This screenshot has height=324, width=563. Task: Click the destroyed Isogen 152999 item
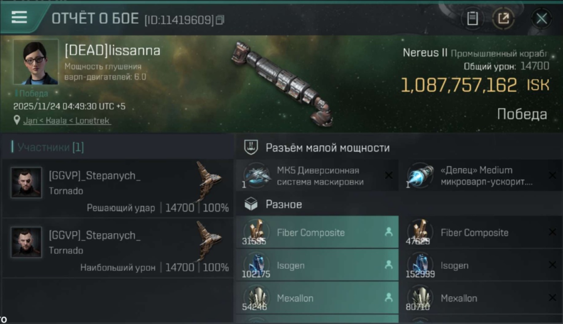coord(481,265)
